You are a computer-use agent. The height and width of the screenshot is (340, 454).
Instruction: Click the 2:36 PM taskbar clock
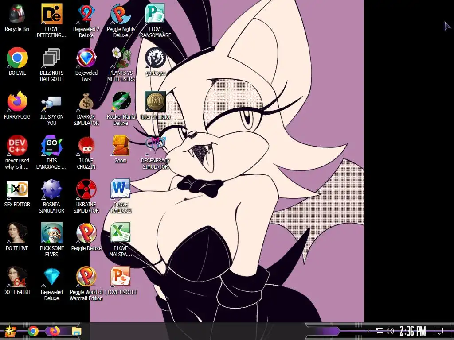tap(413, 331)
